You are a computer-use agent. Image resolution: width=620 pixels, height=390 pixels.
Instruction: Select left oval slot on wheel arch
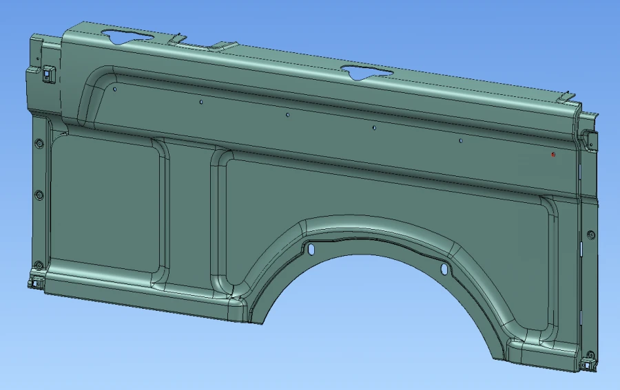coord(311,248)
